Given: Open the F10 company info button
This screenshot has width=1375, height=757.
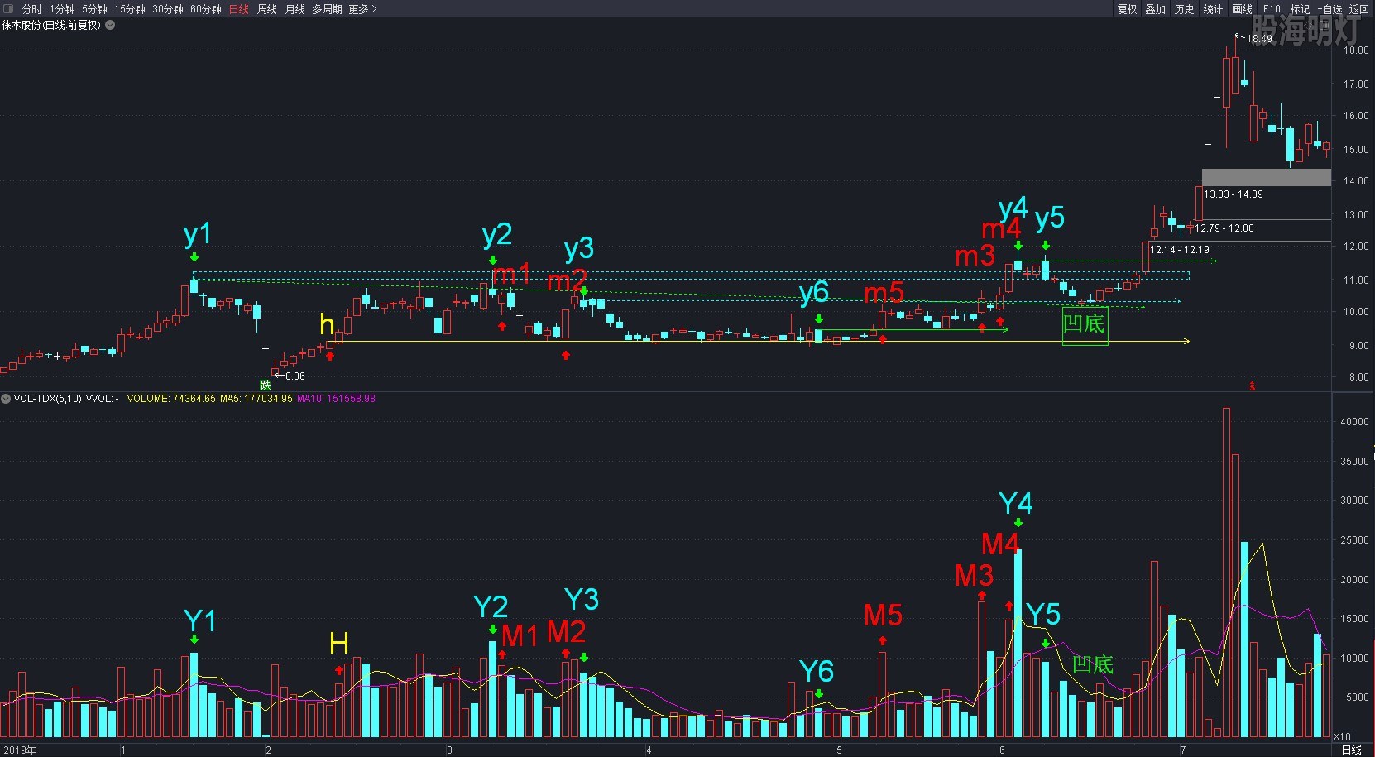Looking at the screenshot, I should (1272, 9).
